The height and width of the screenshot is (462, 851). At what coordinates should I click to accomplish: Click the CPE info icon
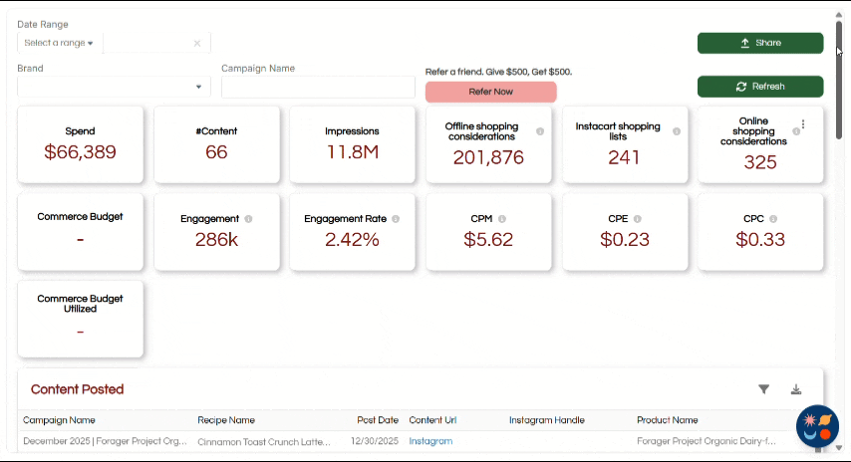(x=637, y=218)
